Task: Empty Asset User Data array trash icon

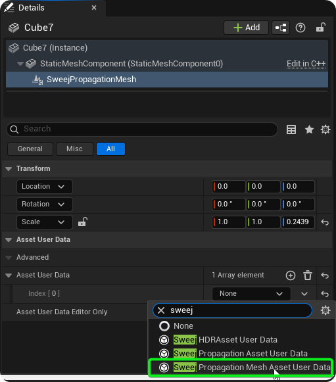Action: tap(308, 275)
